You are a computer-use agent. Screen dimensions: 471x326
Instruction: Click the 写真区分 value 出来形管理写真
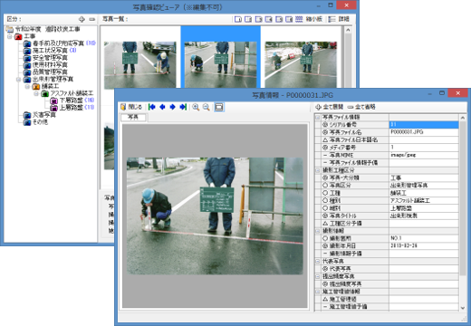(424, 186)
